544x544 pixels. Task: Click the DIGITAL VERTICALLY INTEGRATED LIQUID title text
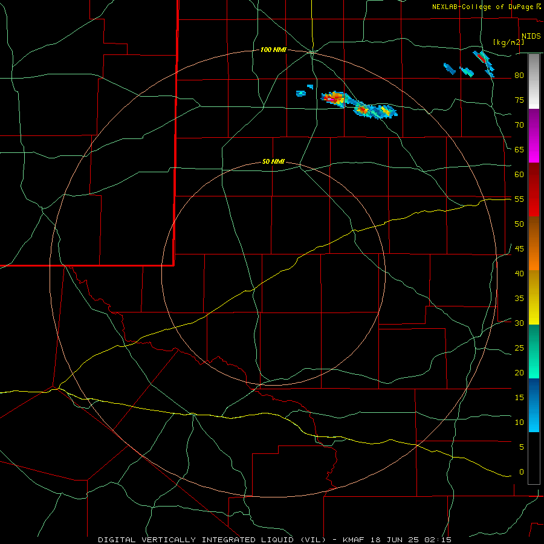pos(212,540)
